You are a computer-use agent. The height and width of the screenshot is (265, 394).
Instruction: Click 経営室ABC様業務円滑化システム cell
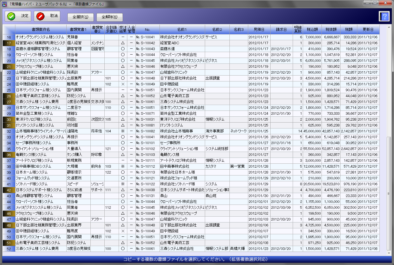coord(41,43)
